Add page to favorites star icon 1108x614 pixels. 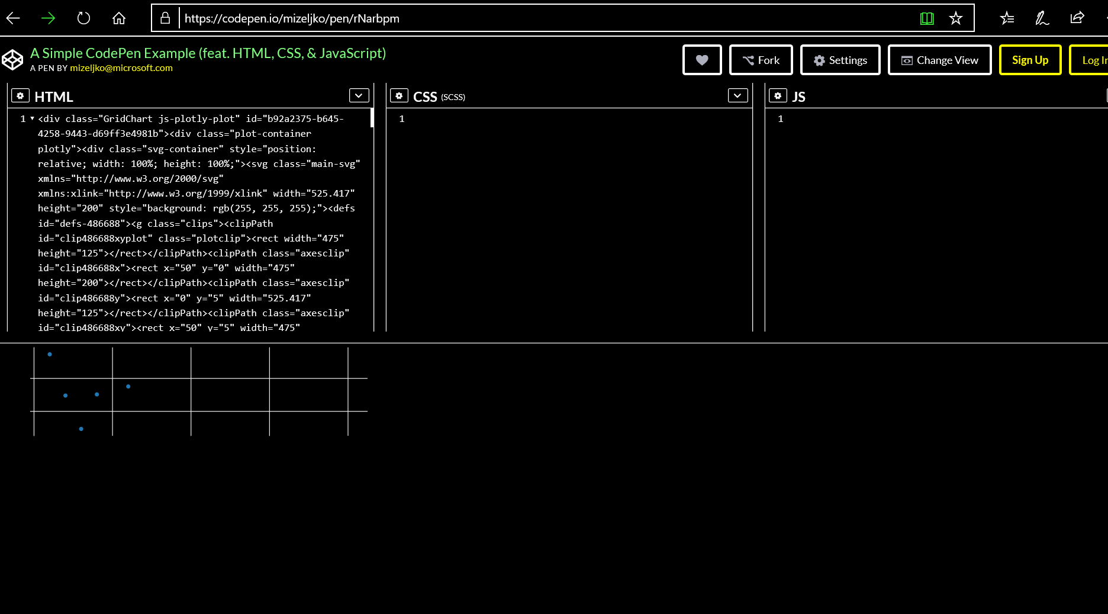pyautogui.click(x=956, y=18)
